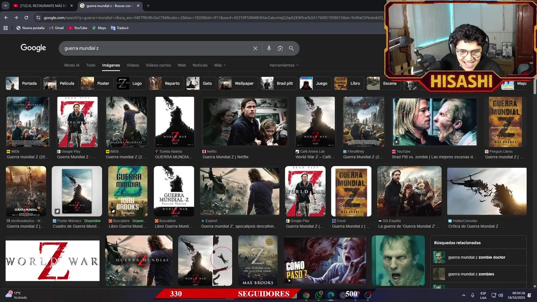The image size is (537, 302).
Task: Open the Penguin Libros book cover image
Action: click(505, 122)
